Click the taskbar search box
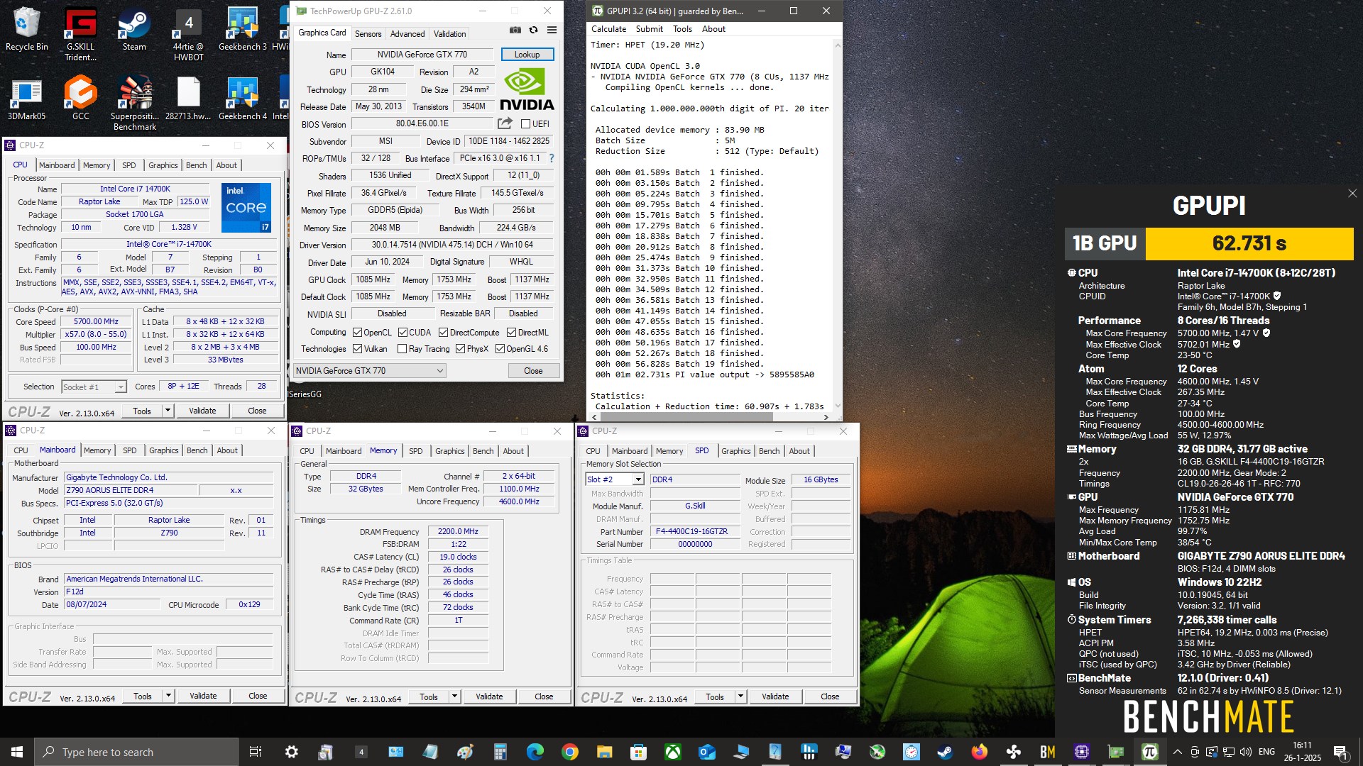Image resolution: width=1363 pixels, height=766 pixels. click(x=136, y=752)
